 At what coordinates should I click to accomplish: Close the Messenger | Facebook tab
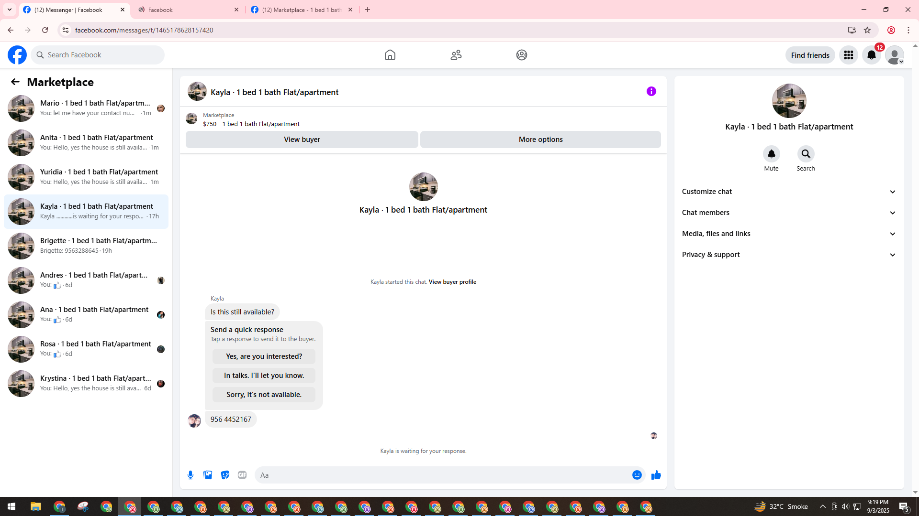[123, 10]
